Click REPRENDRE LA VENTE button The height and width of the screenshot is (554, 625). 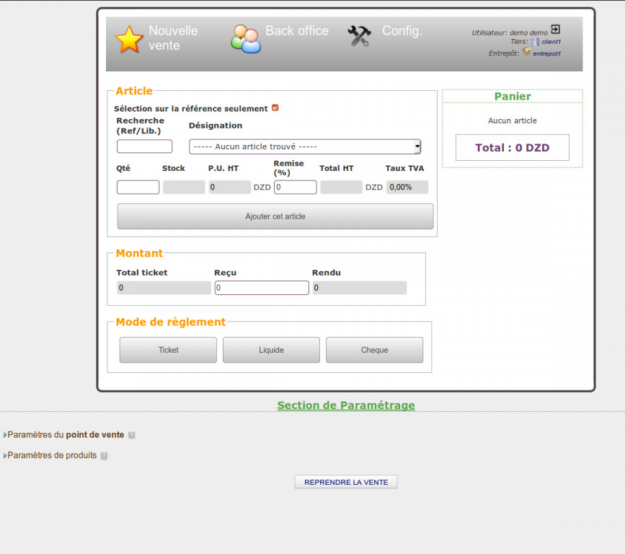(x=346, y=482)
